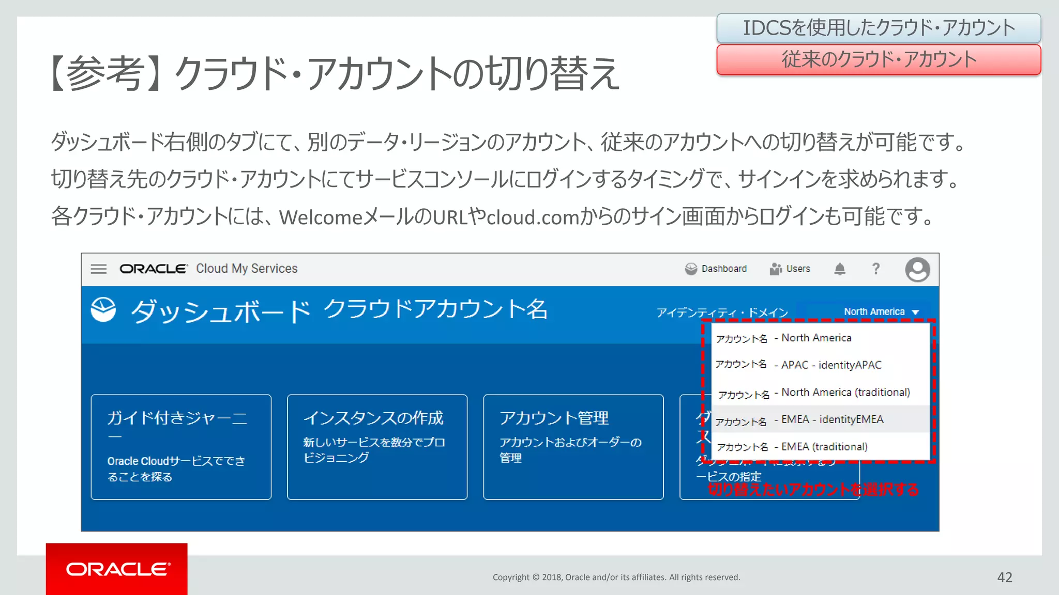Image resolution: width=1059 pixels, height=595 pixels.
Task: Open the アカウント管理 tile
Action: (x=573, y=447)
